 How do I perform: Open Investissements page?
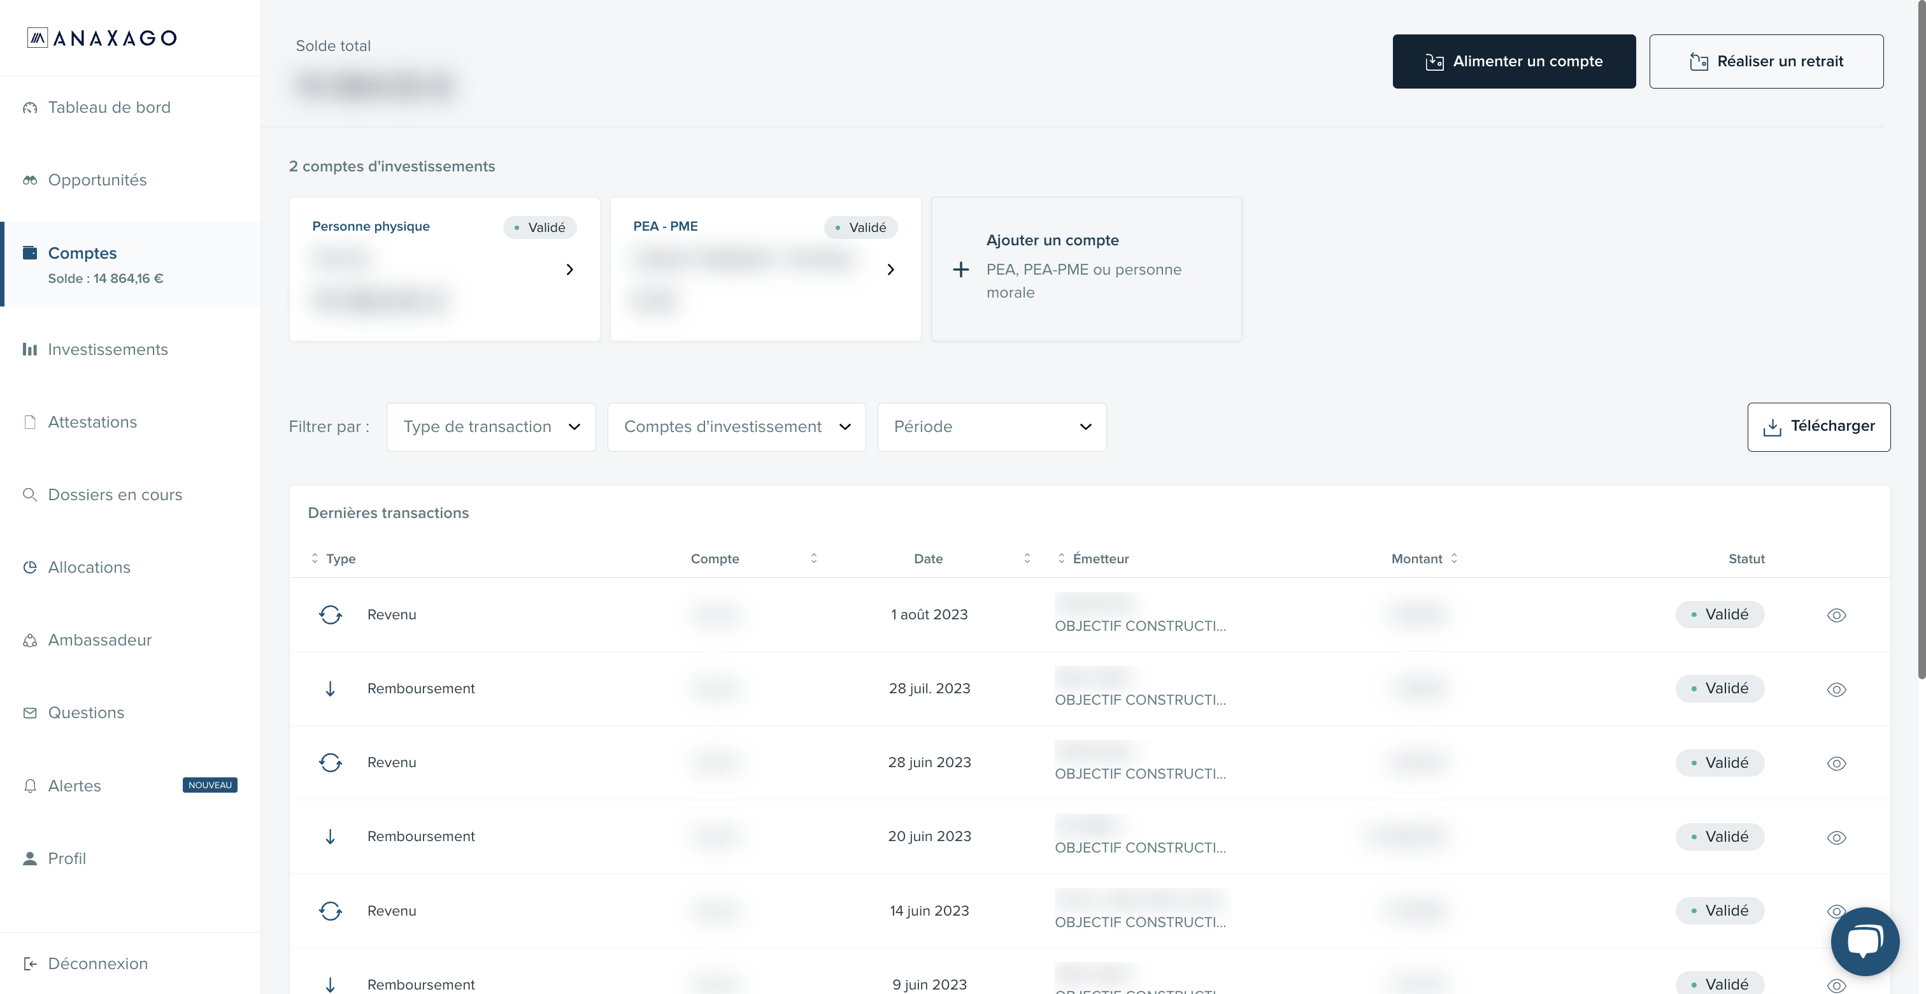coord(108,349)
